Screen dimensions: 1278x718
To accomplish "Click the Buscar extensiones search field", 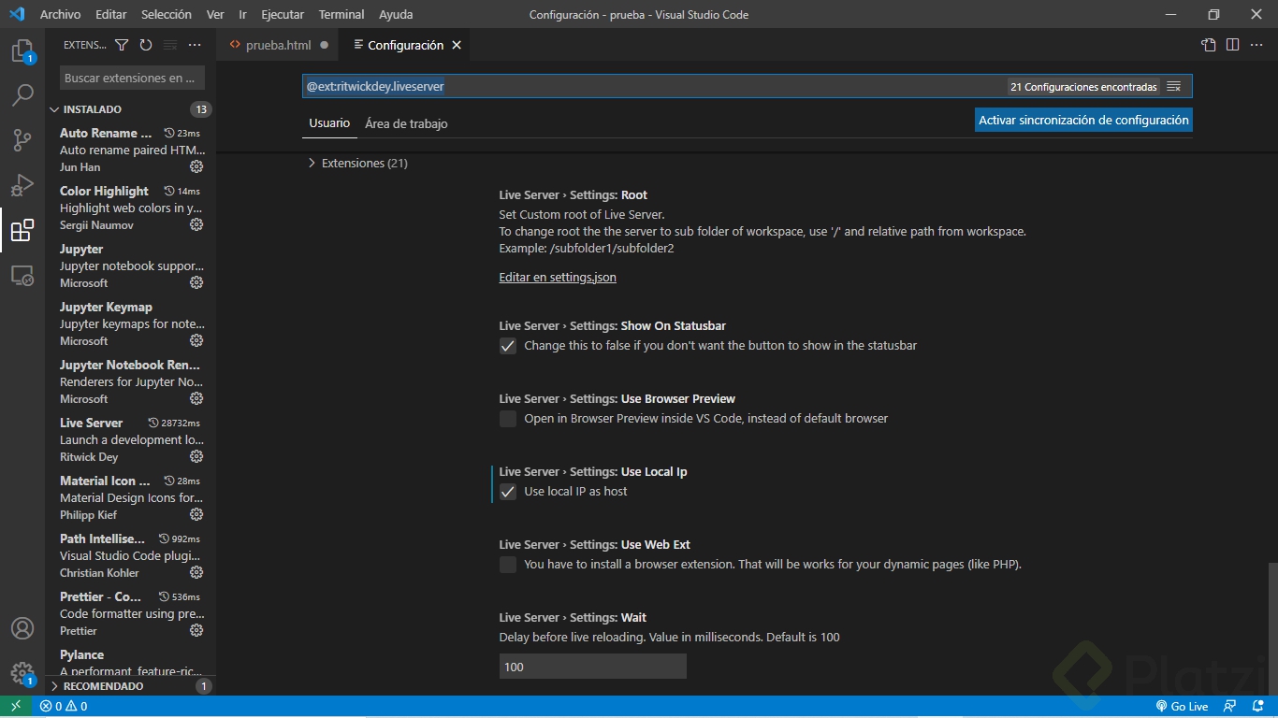I will coord(131,78).
